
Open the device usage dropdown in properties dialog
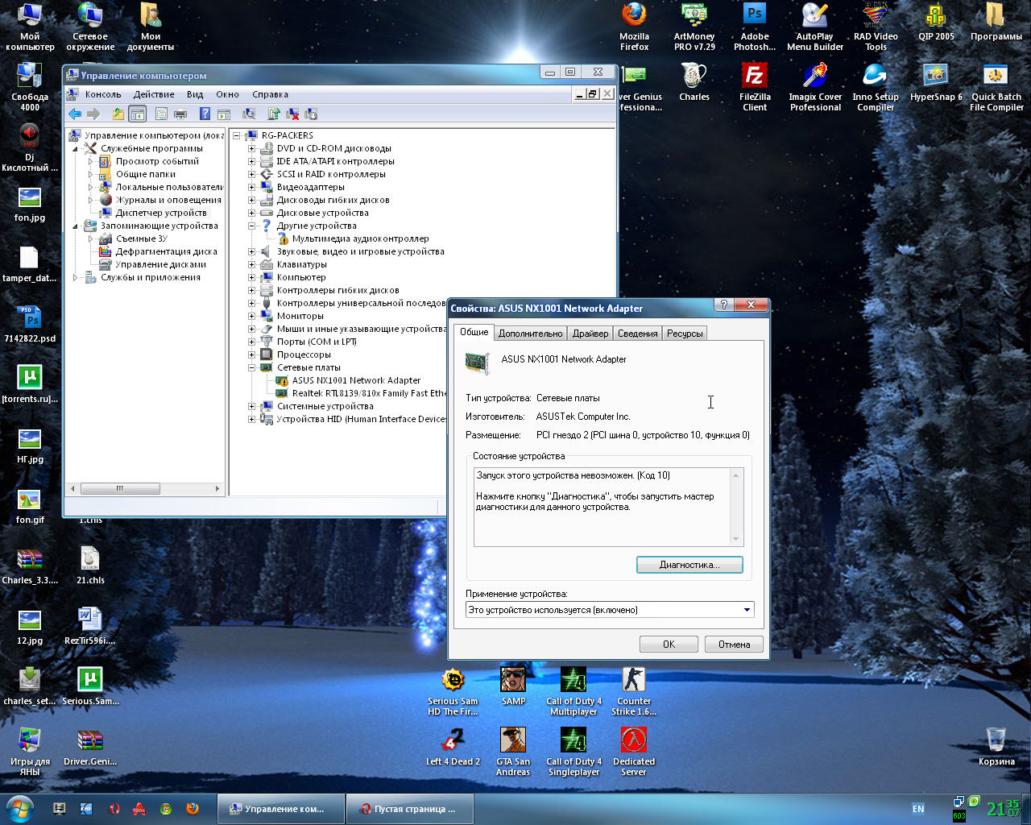pyautogui.click(x=747, y=610)
